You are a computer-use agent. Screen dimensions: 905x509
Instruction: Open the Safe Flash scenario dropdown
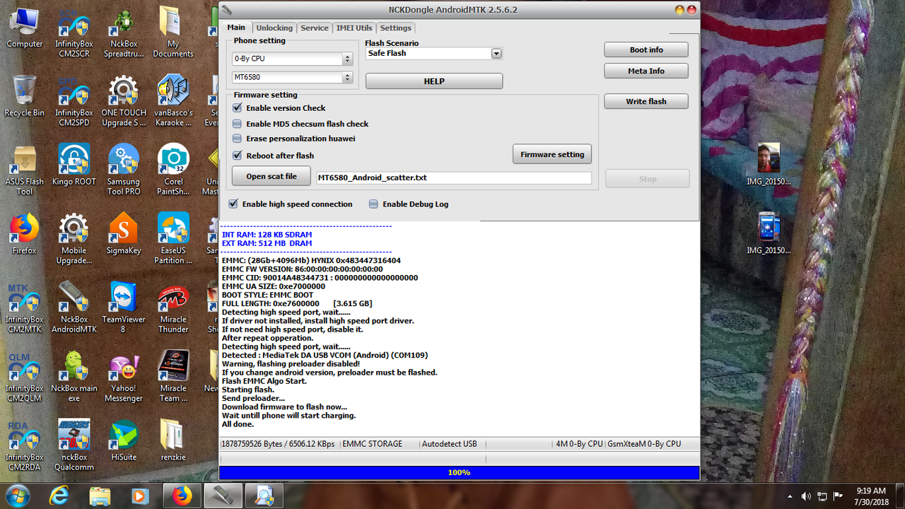(x=496, y=53)
